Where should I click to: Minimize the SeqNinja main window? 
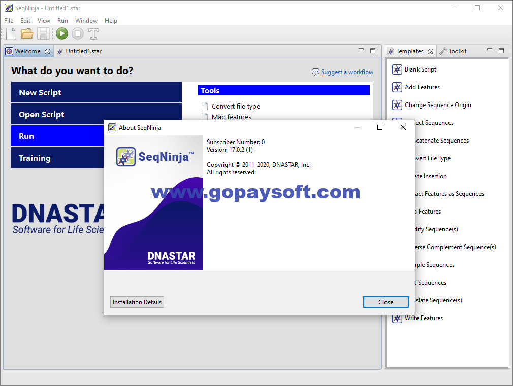(455, 8)
